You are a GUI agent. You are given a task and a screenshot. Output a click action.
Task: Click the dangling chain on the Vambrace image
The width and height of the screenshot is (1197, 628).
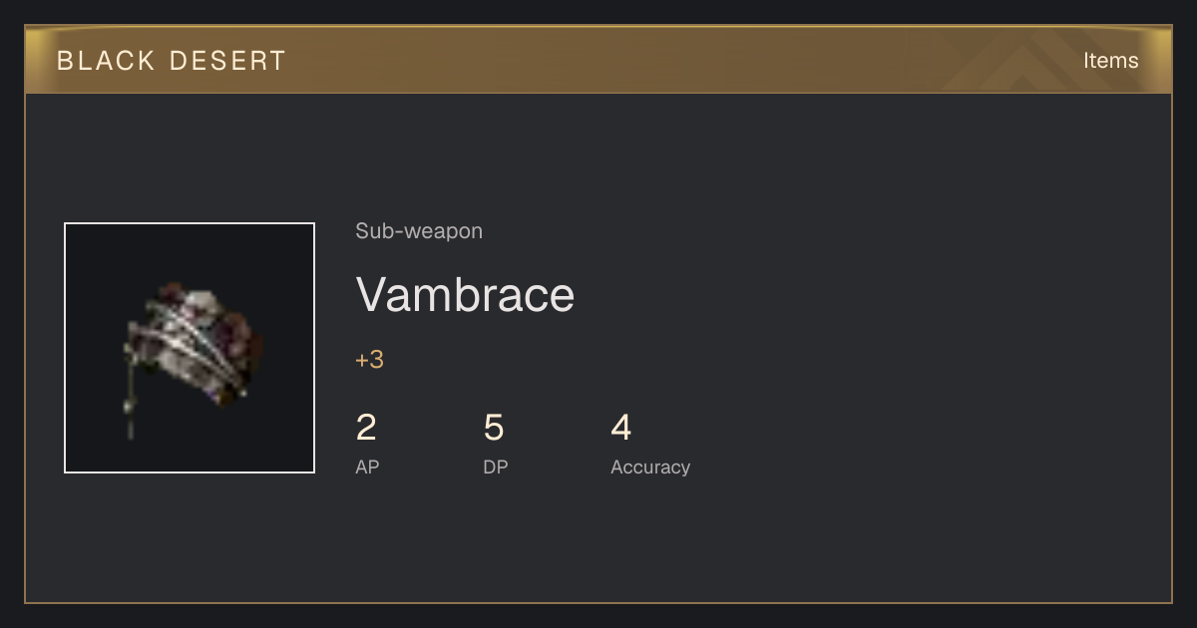pos(129,394)
